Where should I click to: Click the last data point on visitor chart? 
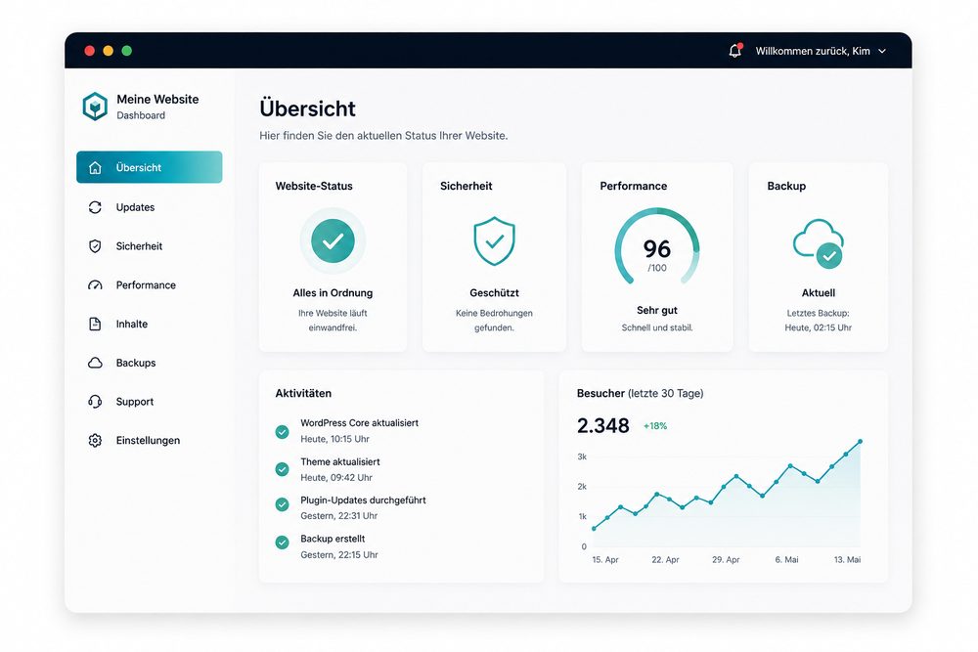point(860,441)
